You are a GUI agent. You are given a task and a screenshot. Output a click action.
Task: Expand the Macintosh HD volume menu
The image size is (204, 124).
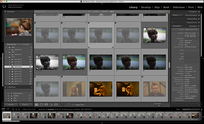(31, 44)
